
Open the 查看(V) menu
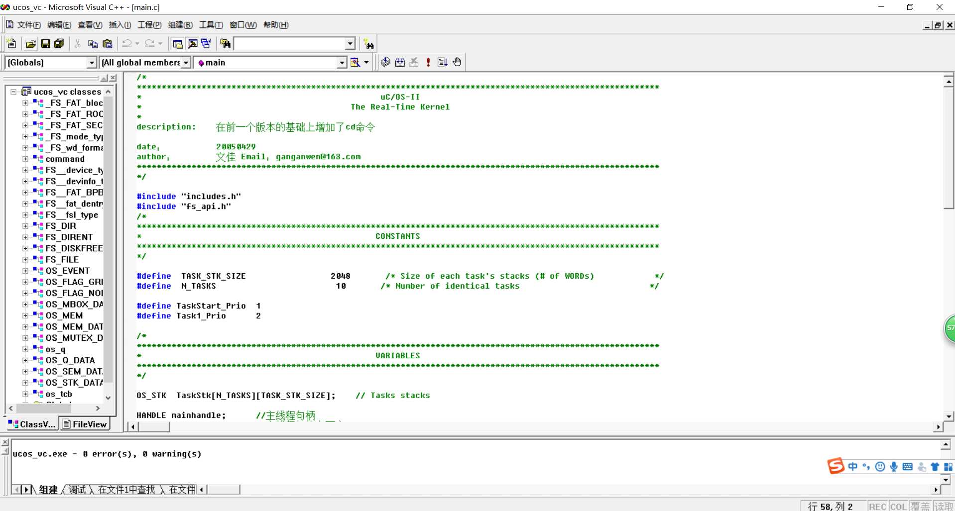click(x=90, y=25)
